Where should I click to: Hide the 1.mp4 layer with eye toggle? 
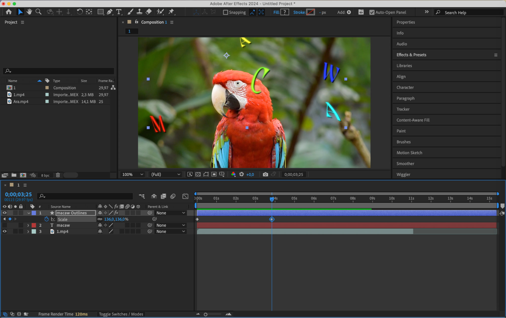pyautogui.click(x=5, y=231)
